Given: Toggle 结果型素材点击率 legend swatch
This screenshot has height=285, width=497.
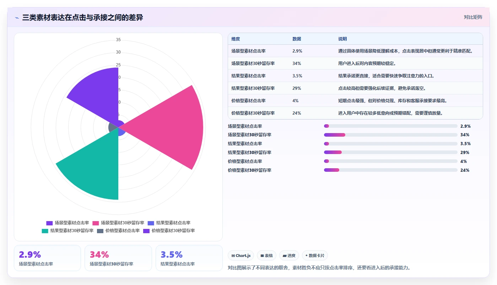Looking at the screenshot, I should [151, 223].
